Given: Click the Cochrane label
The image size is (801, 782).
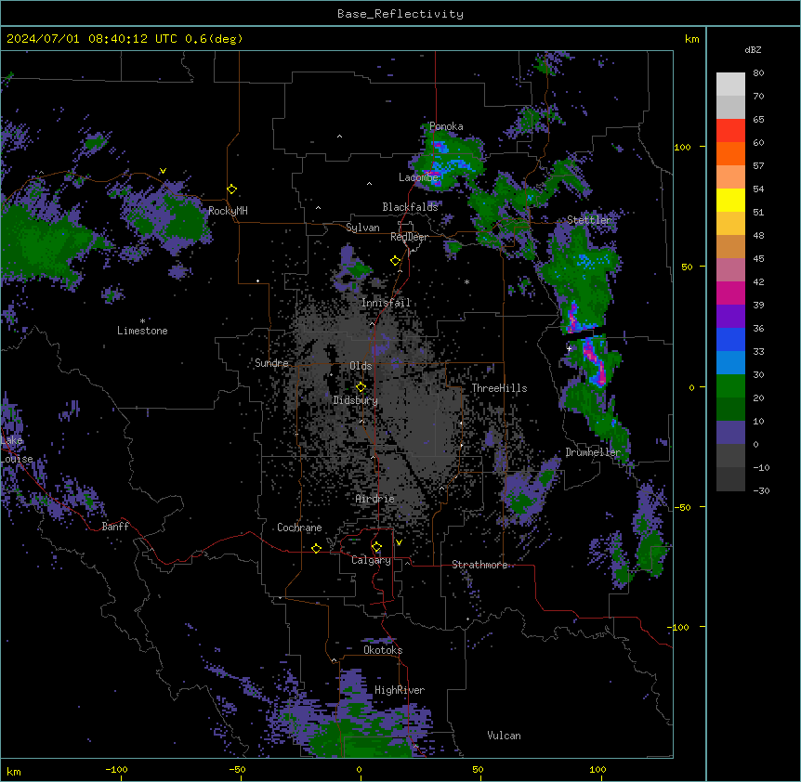Looking at the screenshot, I should pyautogui.click(x=299, y=528).
